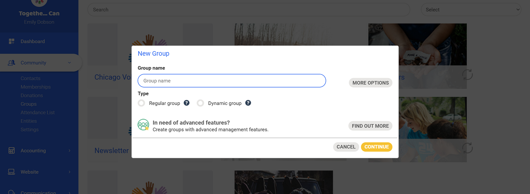Go to Memberships in the sidebar
530x194 pixels.
pos(35,87)
